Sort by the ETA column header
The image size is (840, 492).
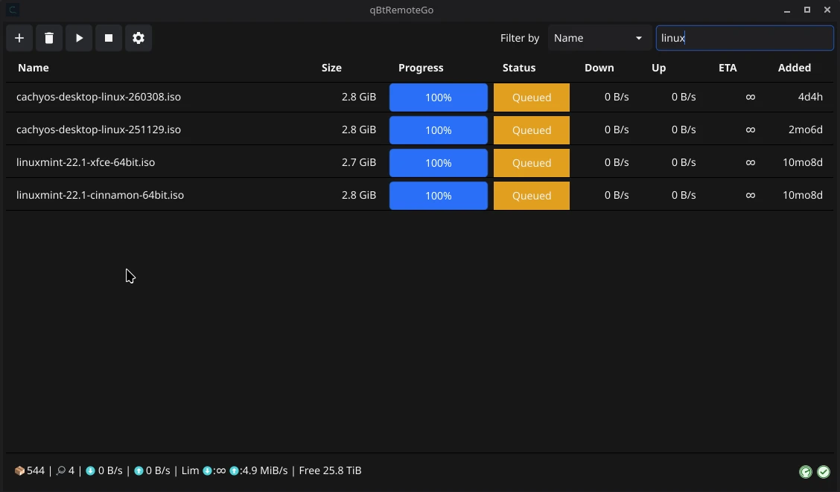point(728,68)
